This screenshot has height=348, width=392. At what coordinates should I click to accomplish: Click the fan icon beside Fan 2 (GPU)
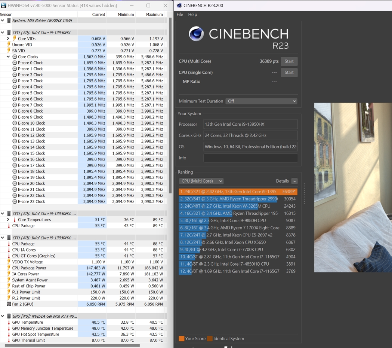click(x=9, y=304)
